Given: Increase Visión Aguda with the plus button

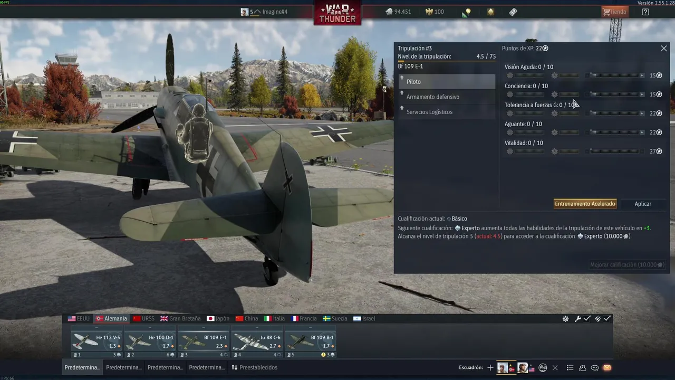Looking at the screenshot, I should [642, 75].
